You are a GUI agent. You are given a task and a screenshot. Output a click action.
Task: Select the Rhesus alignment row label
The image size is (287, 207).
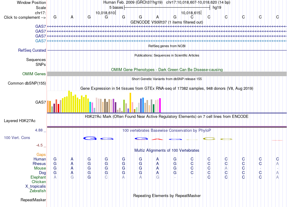tap(39, 163)
